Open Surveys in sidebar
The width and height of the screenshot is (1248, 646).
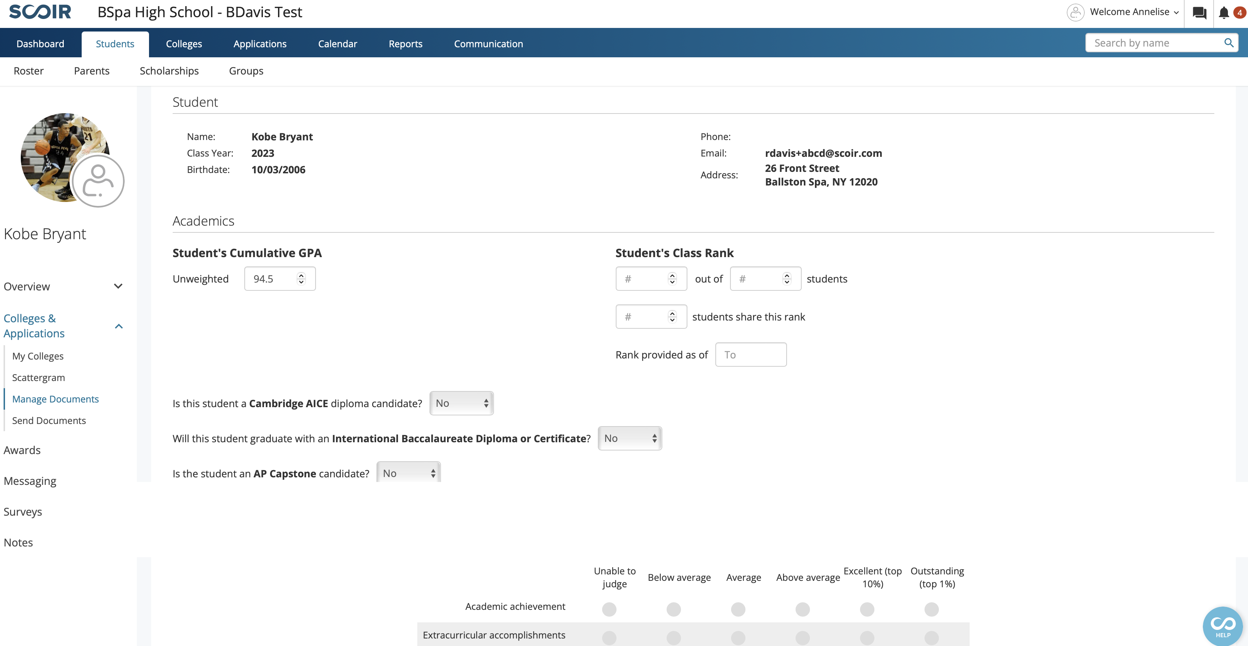tap(23, 511)
